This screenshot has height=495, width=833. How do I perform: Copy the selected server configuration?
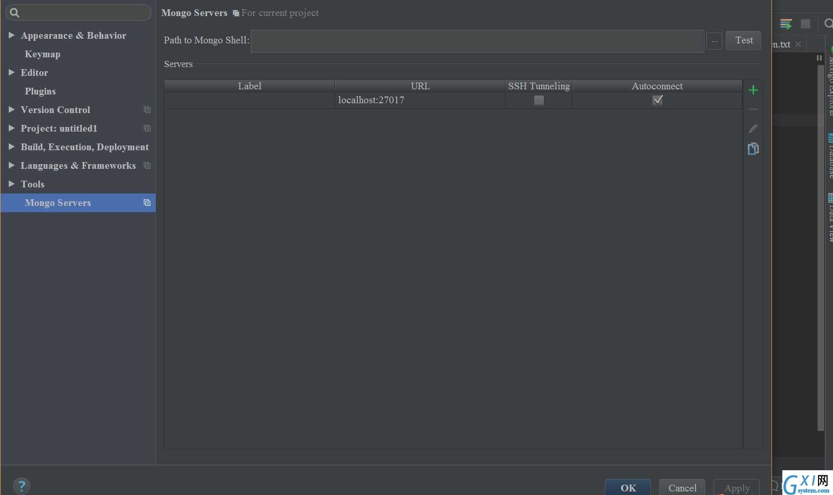point(753,149)
